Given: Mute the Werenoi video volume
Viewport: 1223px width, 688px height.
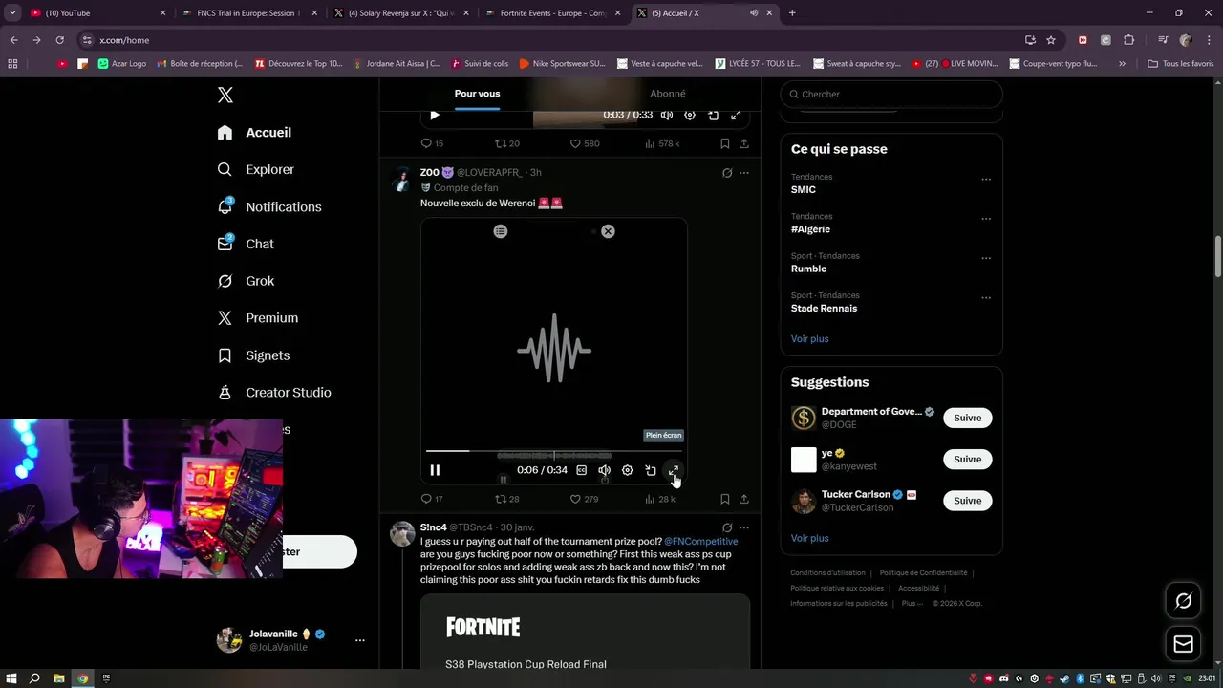Looking at the screenshot, I should point(604,470).
